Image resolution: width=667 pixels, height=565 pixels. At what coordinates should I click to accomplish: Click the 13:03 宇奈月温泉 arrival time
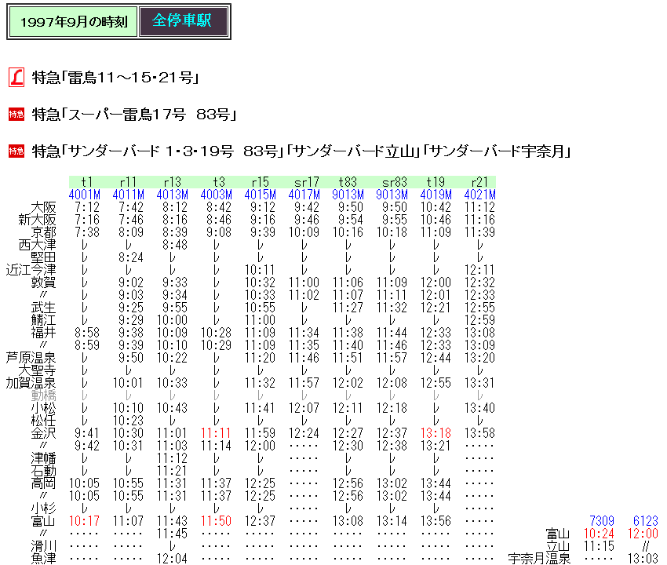643,559
